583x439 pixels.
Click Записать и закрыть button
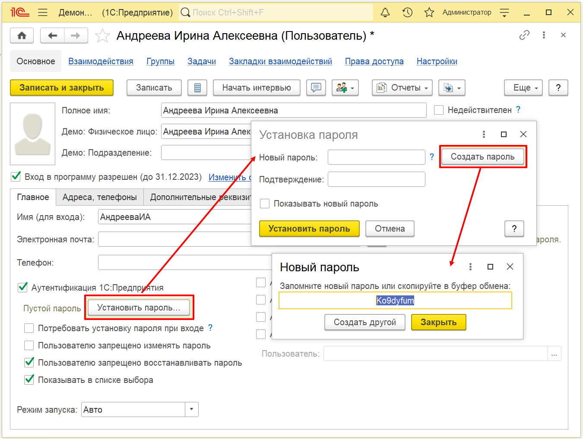click(62, 88)
